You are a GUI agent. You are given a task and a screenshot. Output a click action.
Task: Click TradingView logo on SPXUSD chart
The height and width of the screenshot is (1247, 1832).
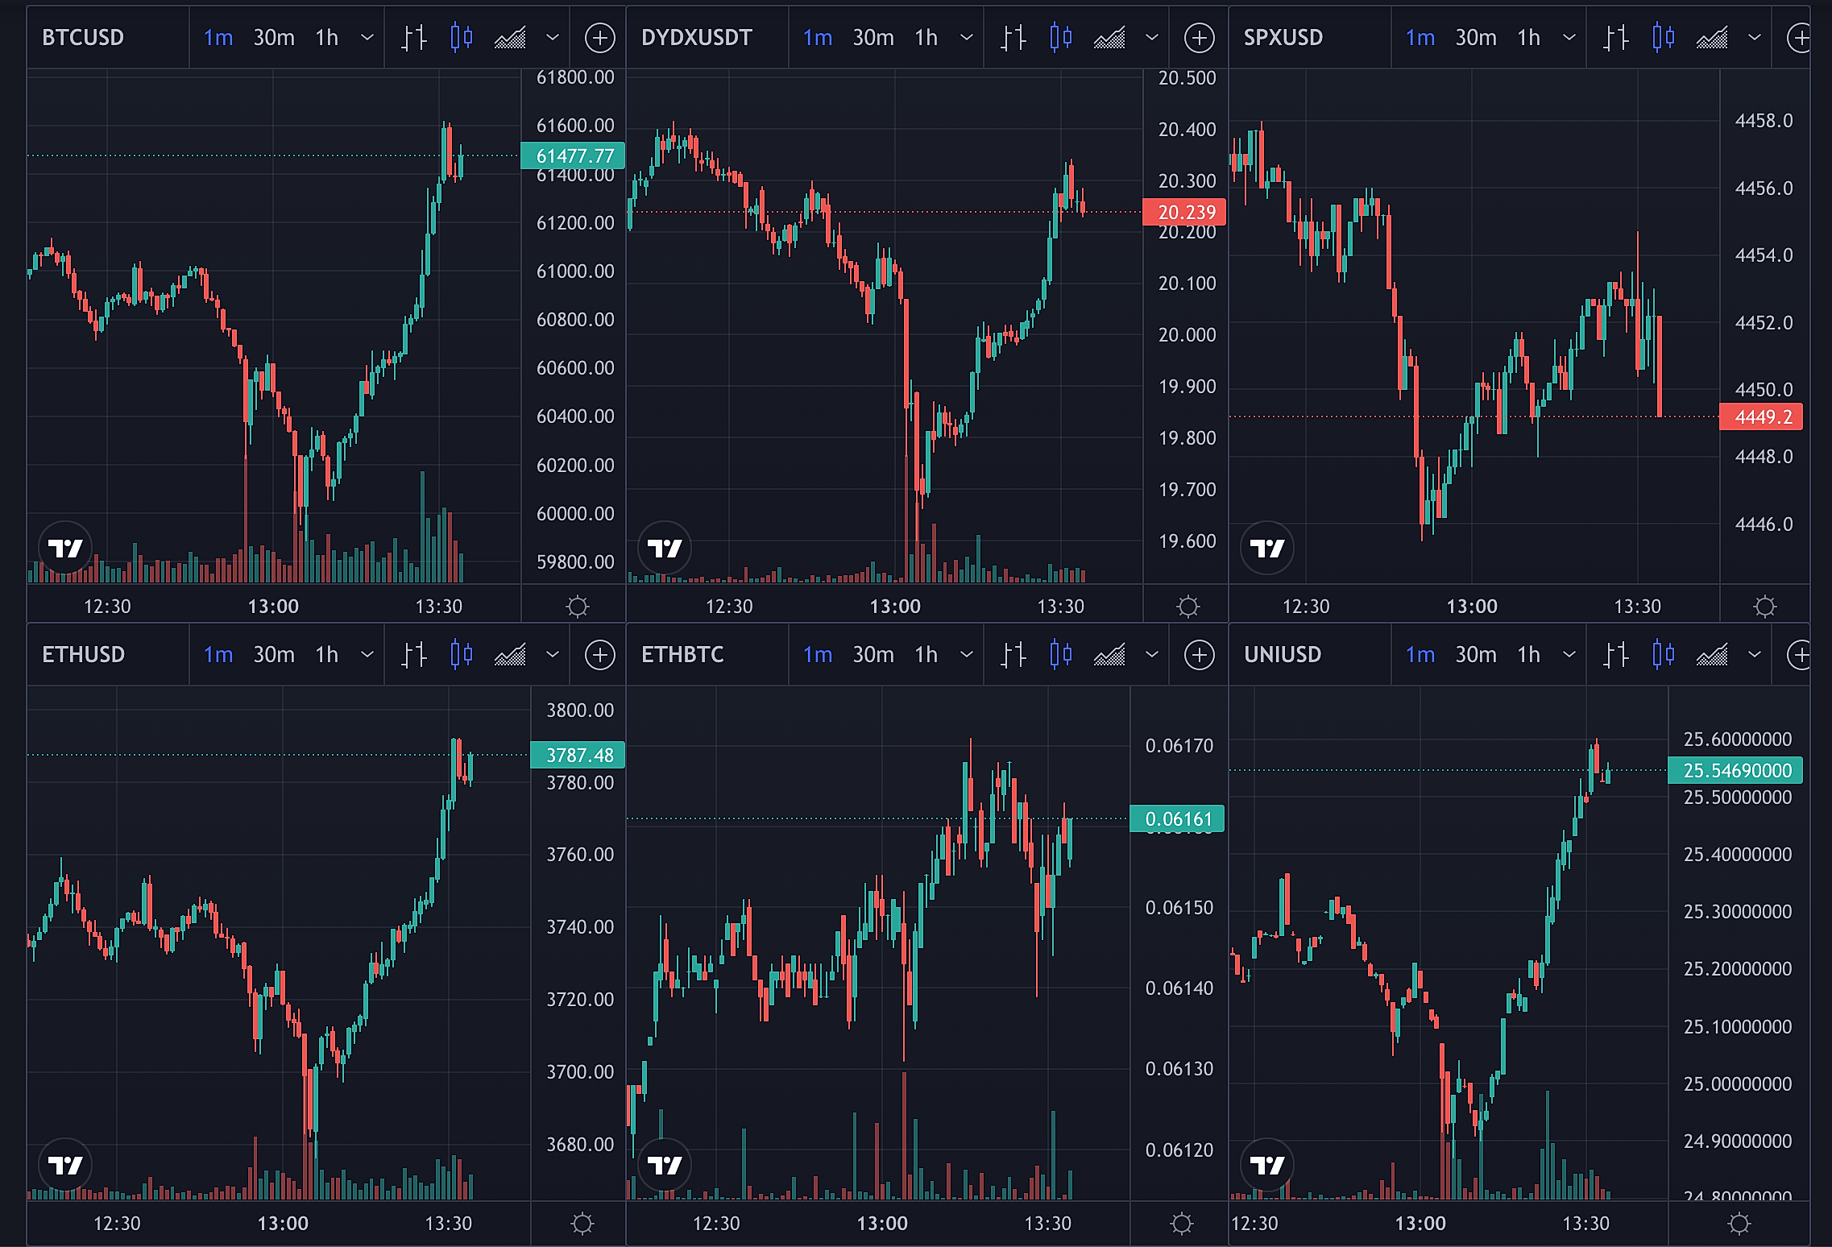[x=1267, y=549]
